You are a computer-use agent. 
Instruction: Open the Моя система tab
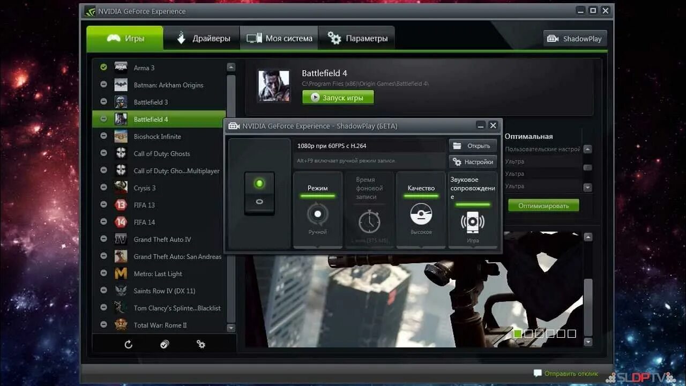[279, 39]
